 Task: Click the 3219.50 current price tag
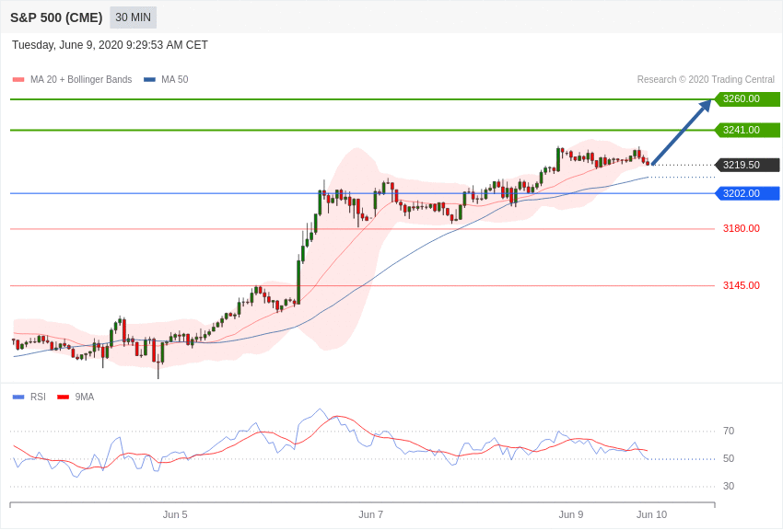click(x=746, y=165)
